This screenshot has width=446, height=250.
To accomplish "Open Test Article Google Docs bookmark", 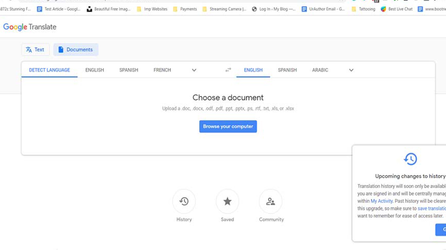I will [x=59, y=9].
